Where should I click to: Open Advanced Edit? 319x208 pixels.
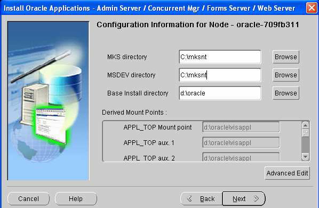point(288,173)
